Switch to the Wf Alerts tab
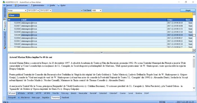 point(21,93)
